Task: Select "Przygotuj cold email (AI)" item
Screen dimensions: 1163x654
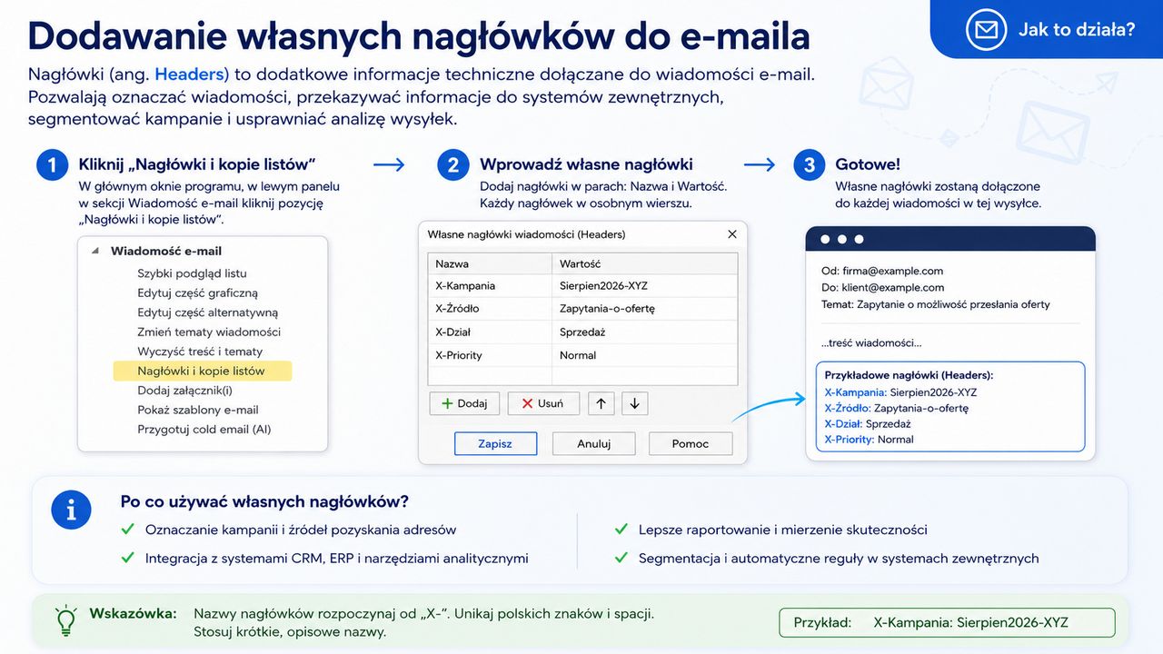Action: pyautogui.click(x=204, y=430)
